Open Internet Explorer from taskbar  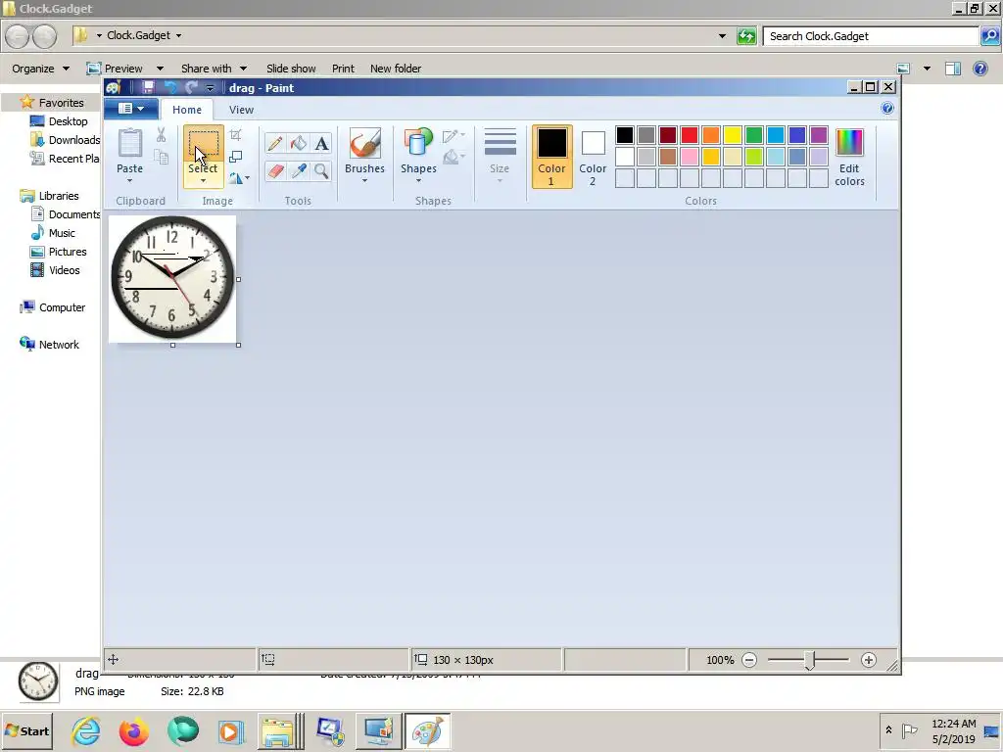click(86, 730)
